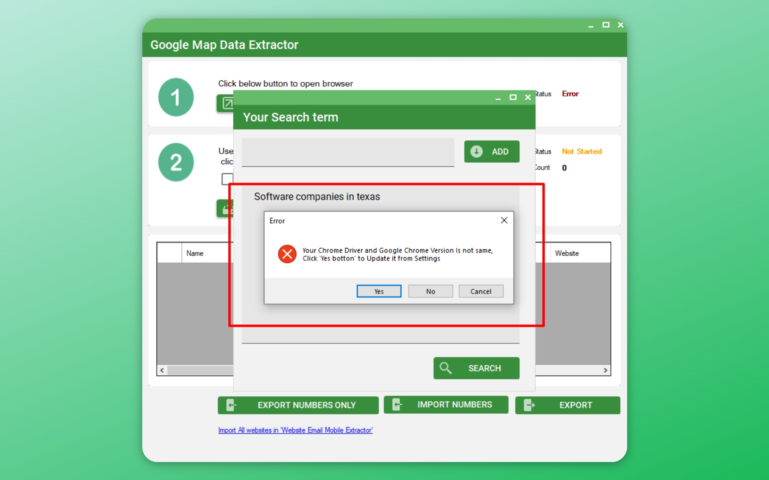Maximize the Your Search term window
Viewport: 769px width, 480px height.
(513, 97)
